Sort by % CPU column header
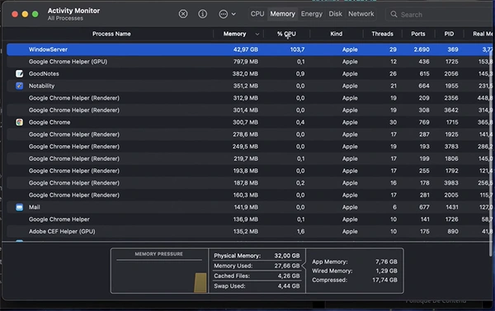Image resolution: width=495 pixels, height=311 pixels. click(x=286, y=34)
